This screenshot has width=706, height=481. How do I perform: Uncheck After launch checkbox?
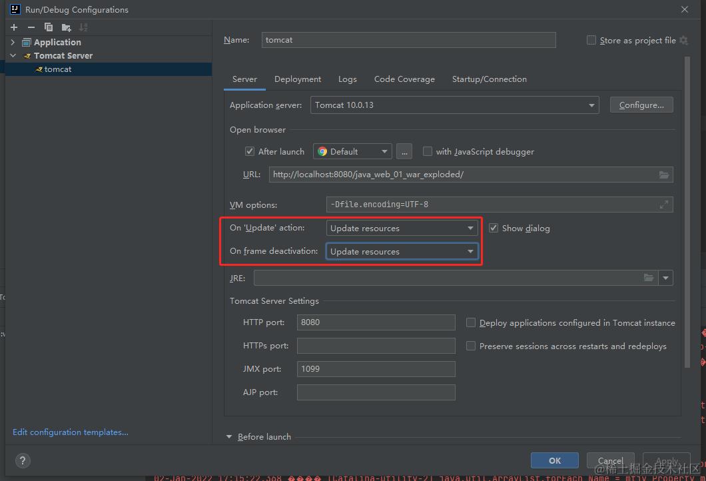[250, 151]
